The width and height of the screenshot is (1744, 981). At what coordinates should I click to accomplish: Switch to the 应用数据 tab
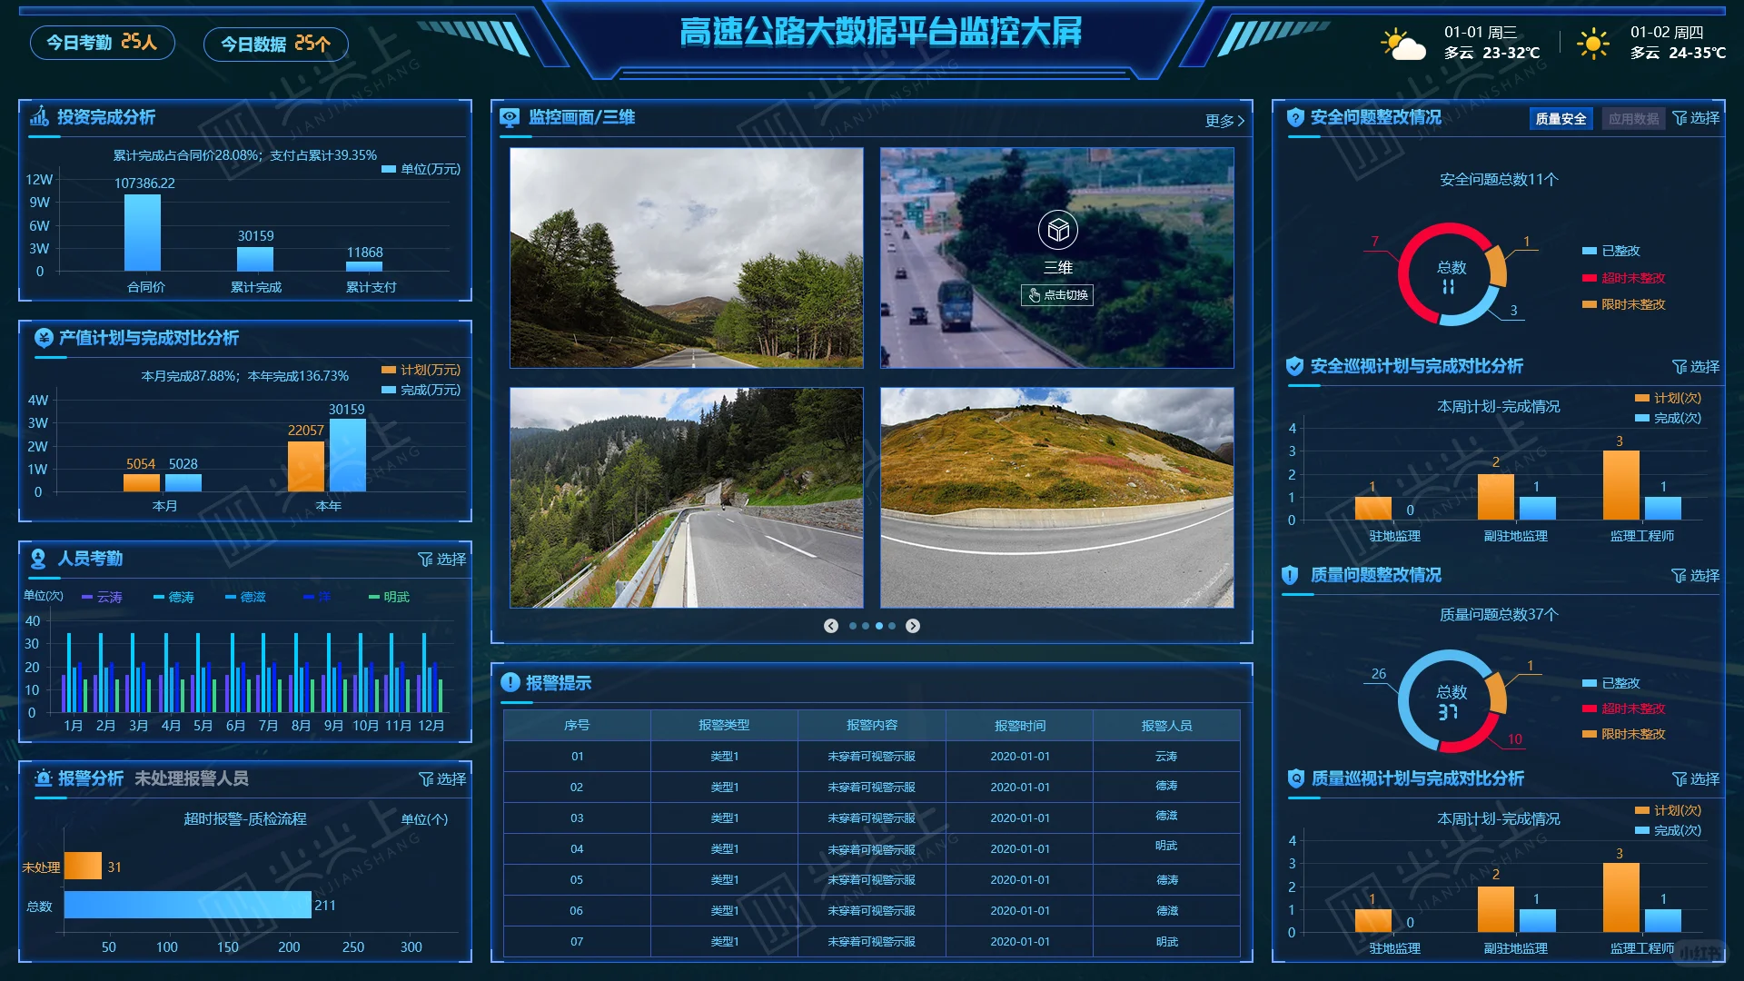point(1632,118)
